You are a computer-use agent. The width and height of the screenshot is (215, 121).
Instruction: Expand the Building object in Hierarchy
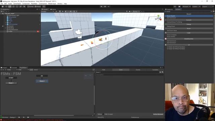tap(6, 28)
